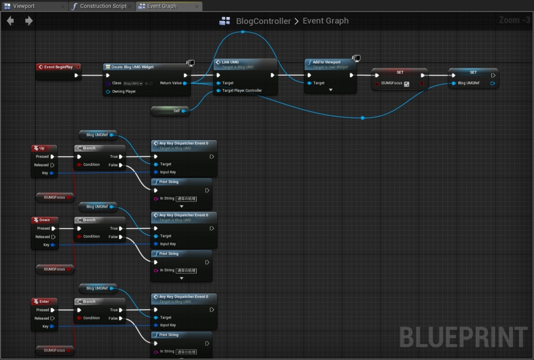Click execution output of top Any Key Dispatcher
The height and width of the screenshot is (360, 534).
coord(212,157)
